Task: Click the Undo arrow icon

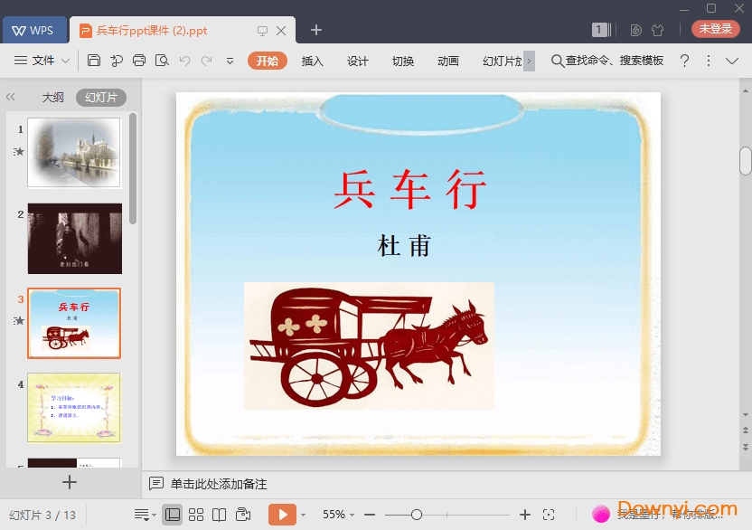Action: pos(184,61)
